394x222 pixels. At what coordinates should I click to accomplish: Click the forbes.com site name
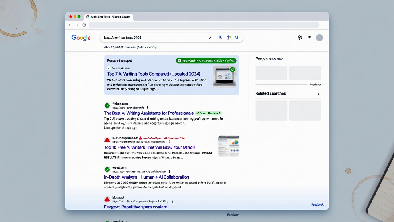[x=120, y=104]
